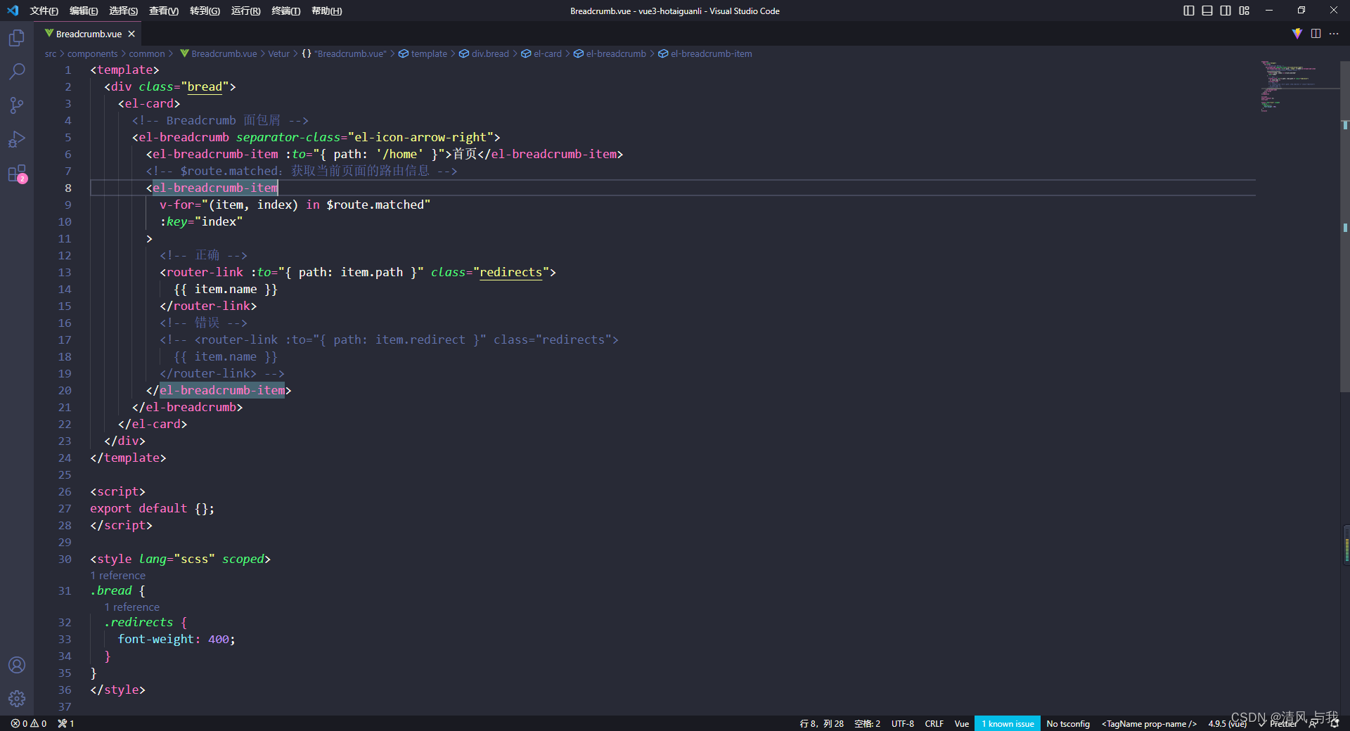Open More Actions ellipsis in editor toolbar
The width and height of the screenshot is (1350, 731).
(1334, 34)
